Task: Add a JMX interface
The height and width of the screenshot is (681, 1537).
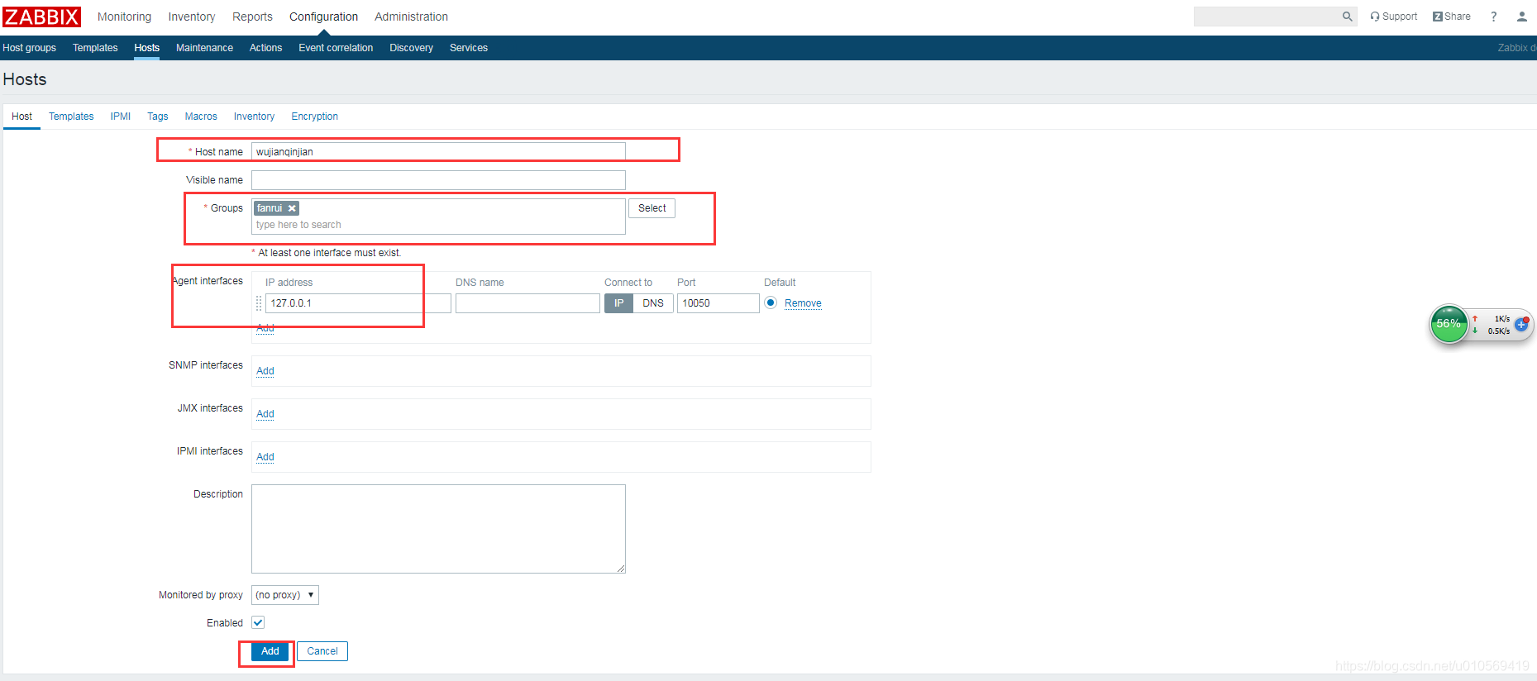Action: [265, 414]
